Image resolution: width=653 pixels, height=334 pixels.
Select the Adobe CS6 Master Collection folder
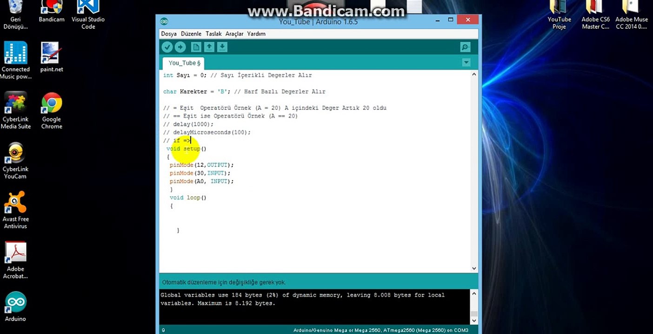596,15
